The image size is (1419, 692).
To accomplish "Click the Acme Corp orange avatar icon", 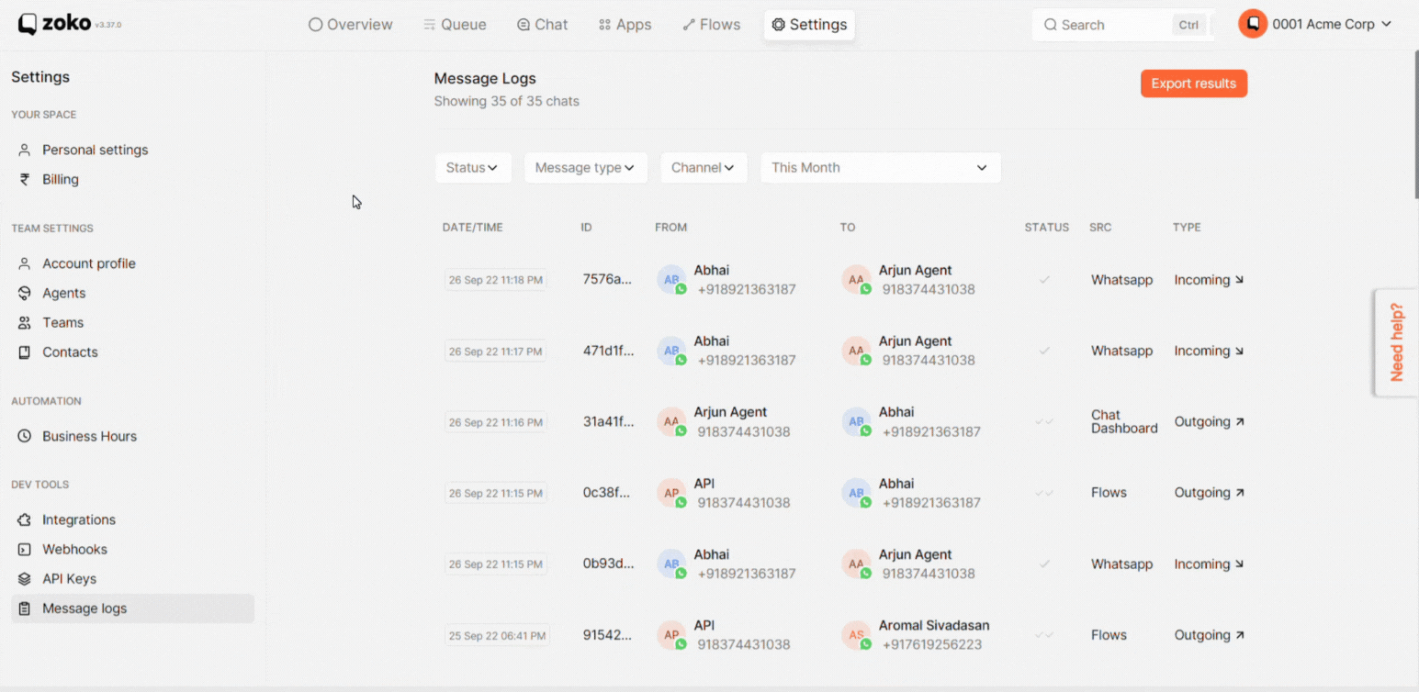I will click(x=1253, y=24).
